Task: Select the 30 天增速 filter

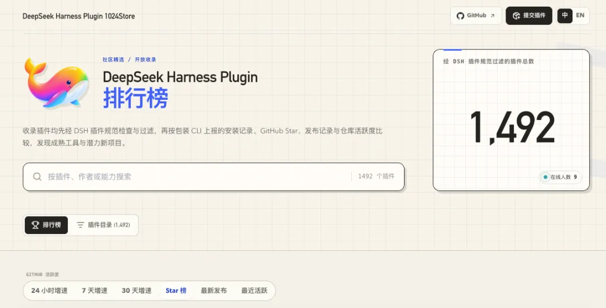Action: pos(136,291)
